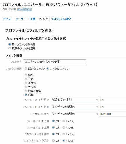Viewport: 126px width, 144px height.
Task: Select the 小文字 radio option
Action: (26, 83)
